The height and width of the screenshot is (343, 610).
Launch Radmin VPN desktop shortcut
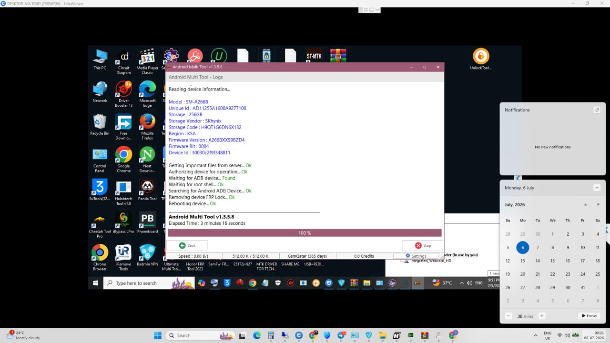[147, 255]
